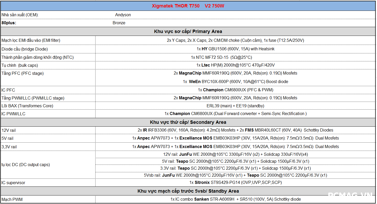Select the IC PFC row label
The width and height of the screenshot is (377, 204).
(9, 90)
